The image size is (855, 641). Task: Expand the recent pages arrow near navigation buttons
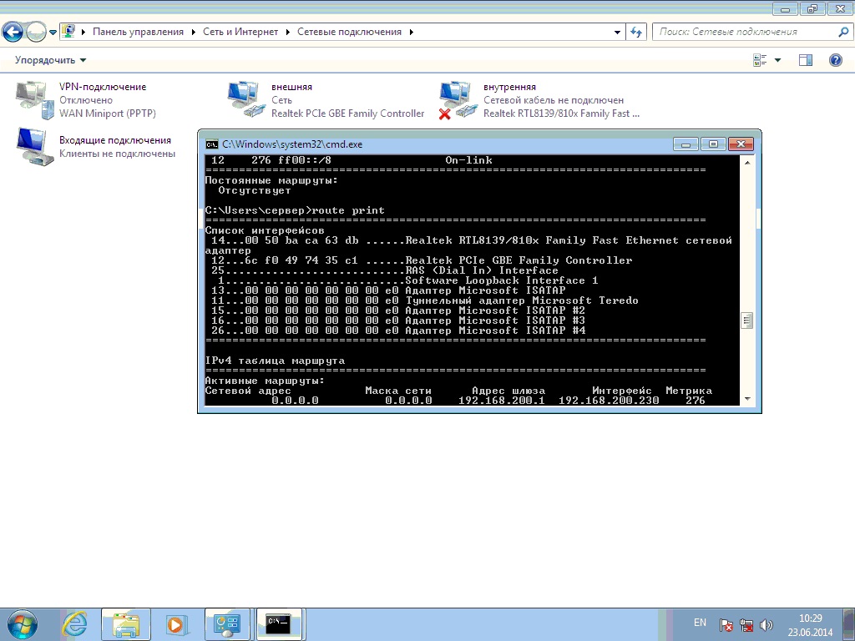tap(53, 33)
